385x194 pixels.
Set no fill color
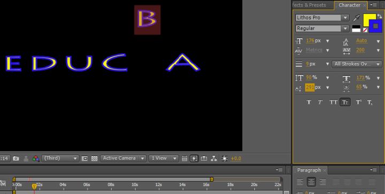click(x=365, y=30)
